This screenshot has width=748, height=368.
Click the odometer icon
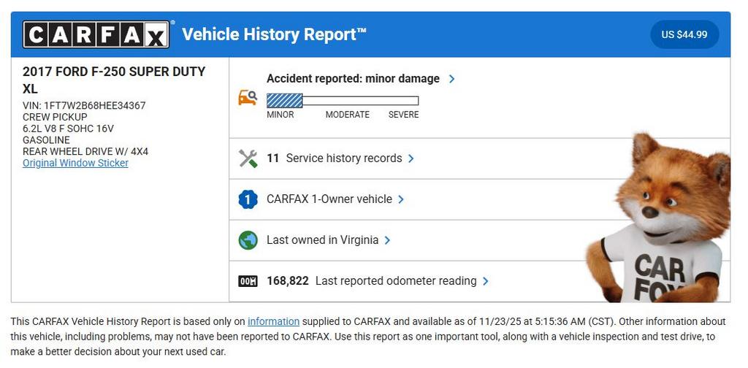click(x=248, y=281)
